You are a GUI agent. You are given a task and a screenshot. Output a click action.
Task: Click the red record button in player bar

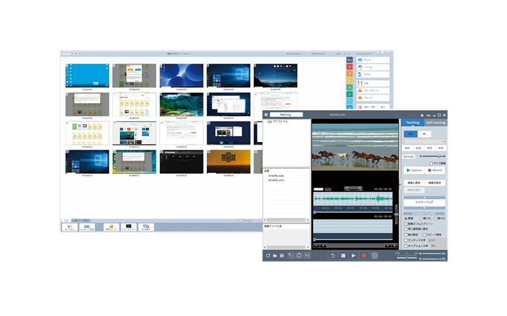click(364, 255)
